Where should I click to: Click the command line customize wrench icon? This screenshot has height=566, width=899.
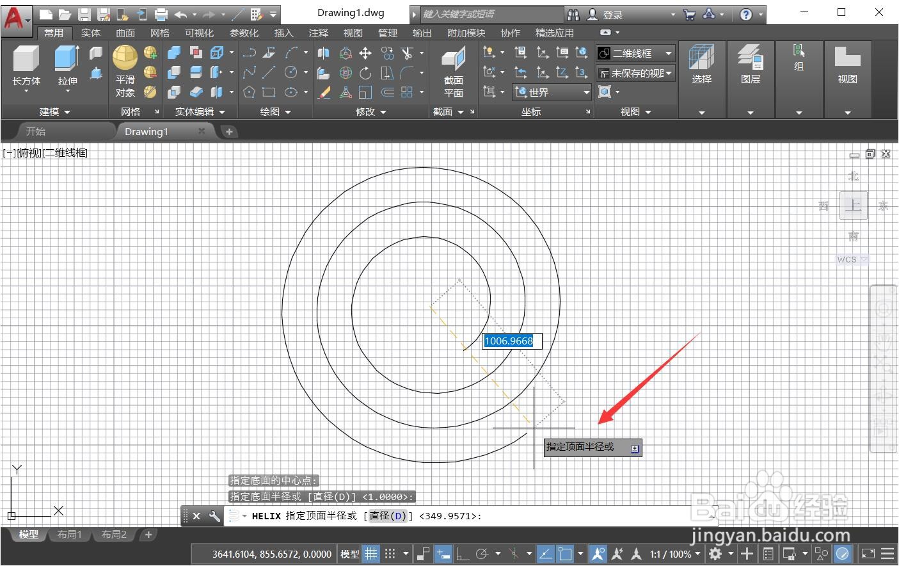[x=214, y=515]
